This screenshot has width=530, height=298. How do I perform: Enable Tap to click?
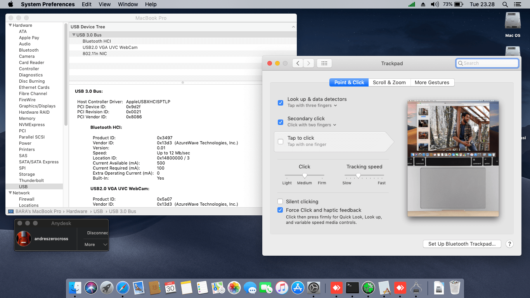coord(281,142)
